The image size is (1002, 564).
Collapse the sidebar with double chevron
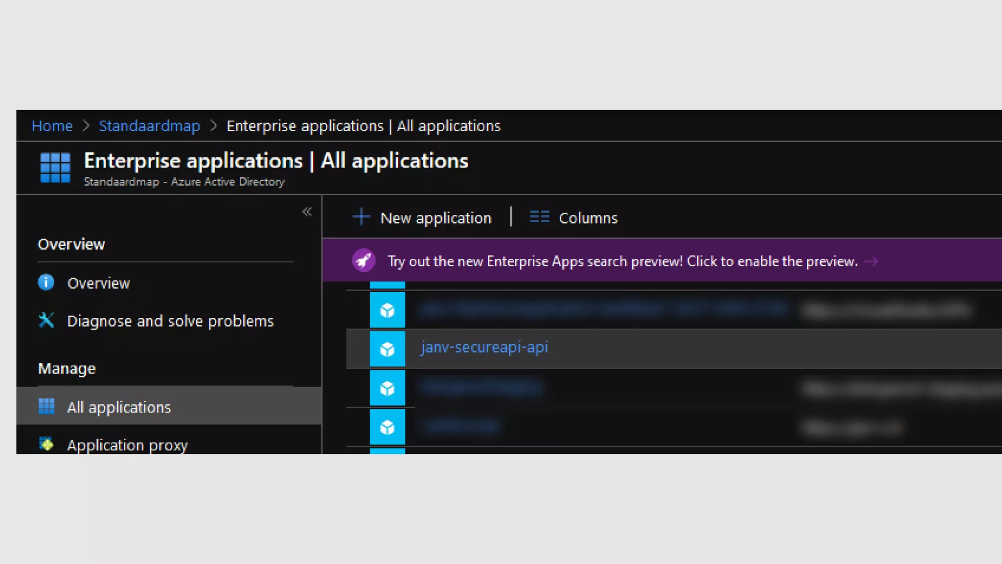pyautogui.click(x=307, y=212)
